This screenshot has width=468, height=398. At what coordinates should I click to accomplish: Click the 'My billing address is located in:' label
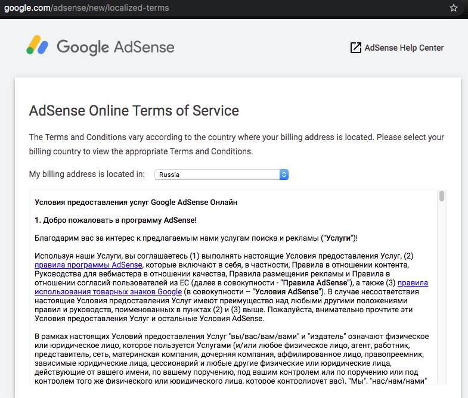(x=87, y=174)
